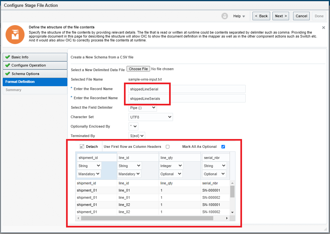The height and width of the screenshot is (234, 330).
Task: Click the Detach table icon
Action: click(x=82, y=147)
